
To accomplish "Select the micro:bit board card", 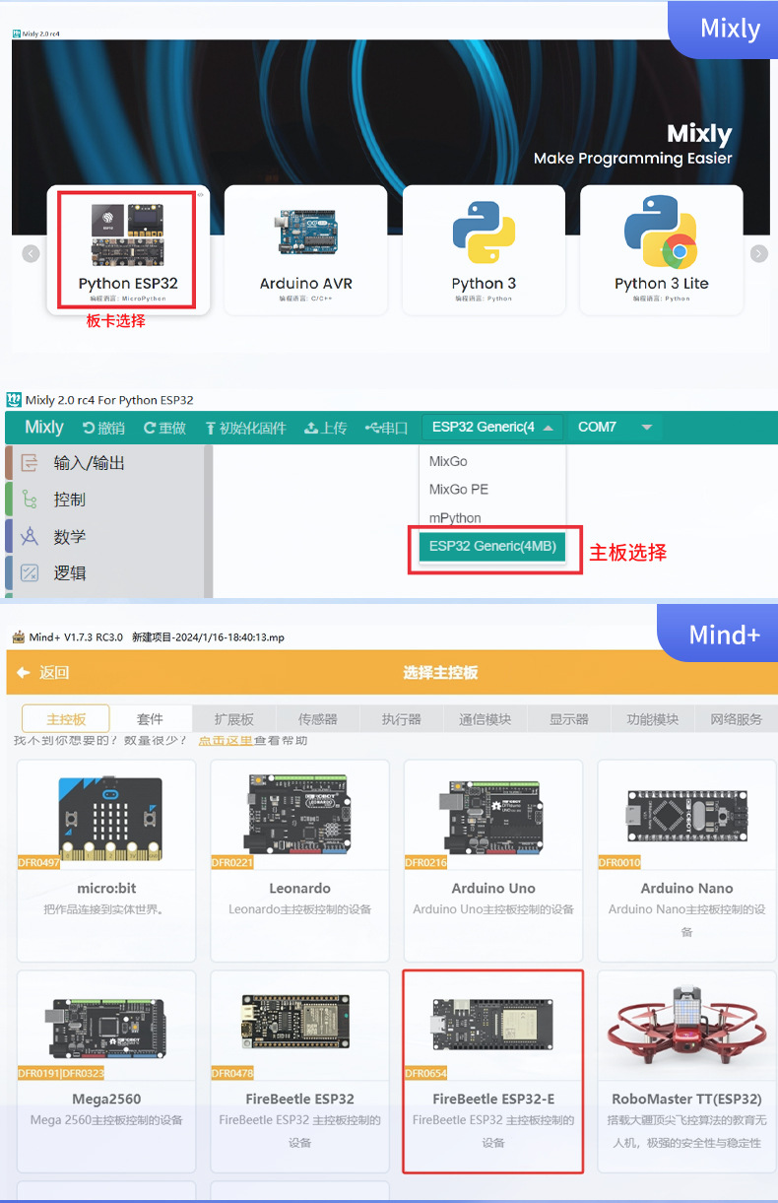I will 106,860.
